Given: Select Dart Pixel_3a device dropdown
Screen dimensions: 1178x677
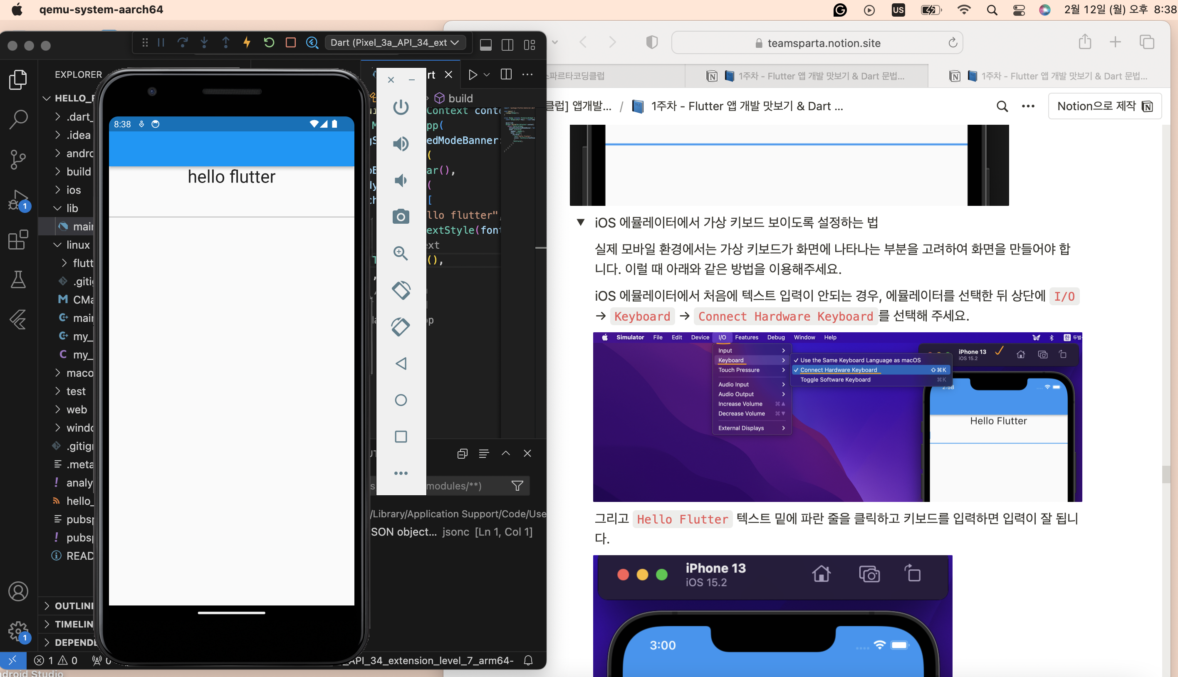Looking at the screenshot, I should click(x=395, y=43).
